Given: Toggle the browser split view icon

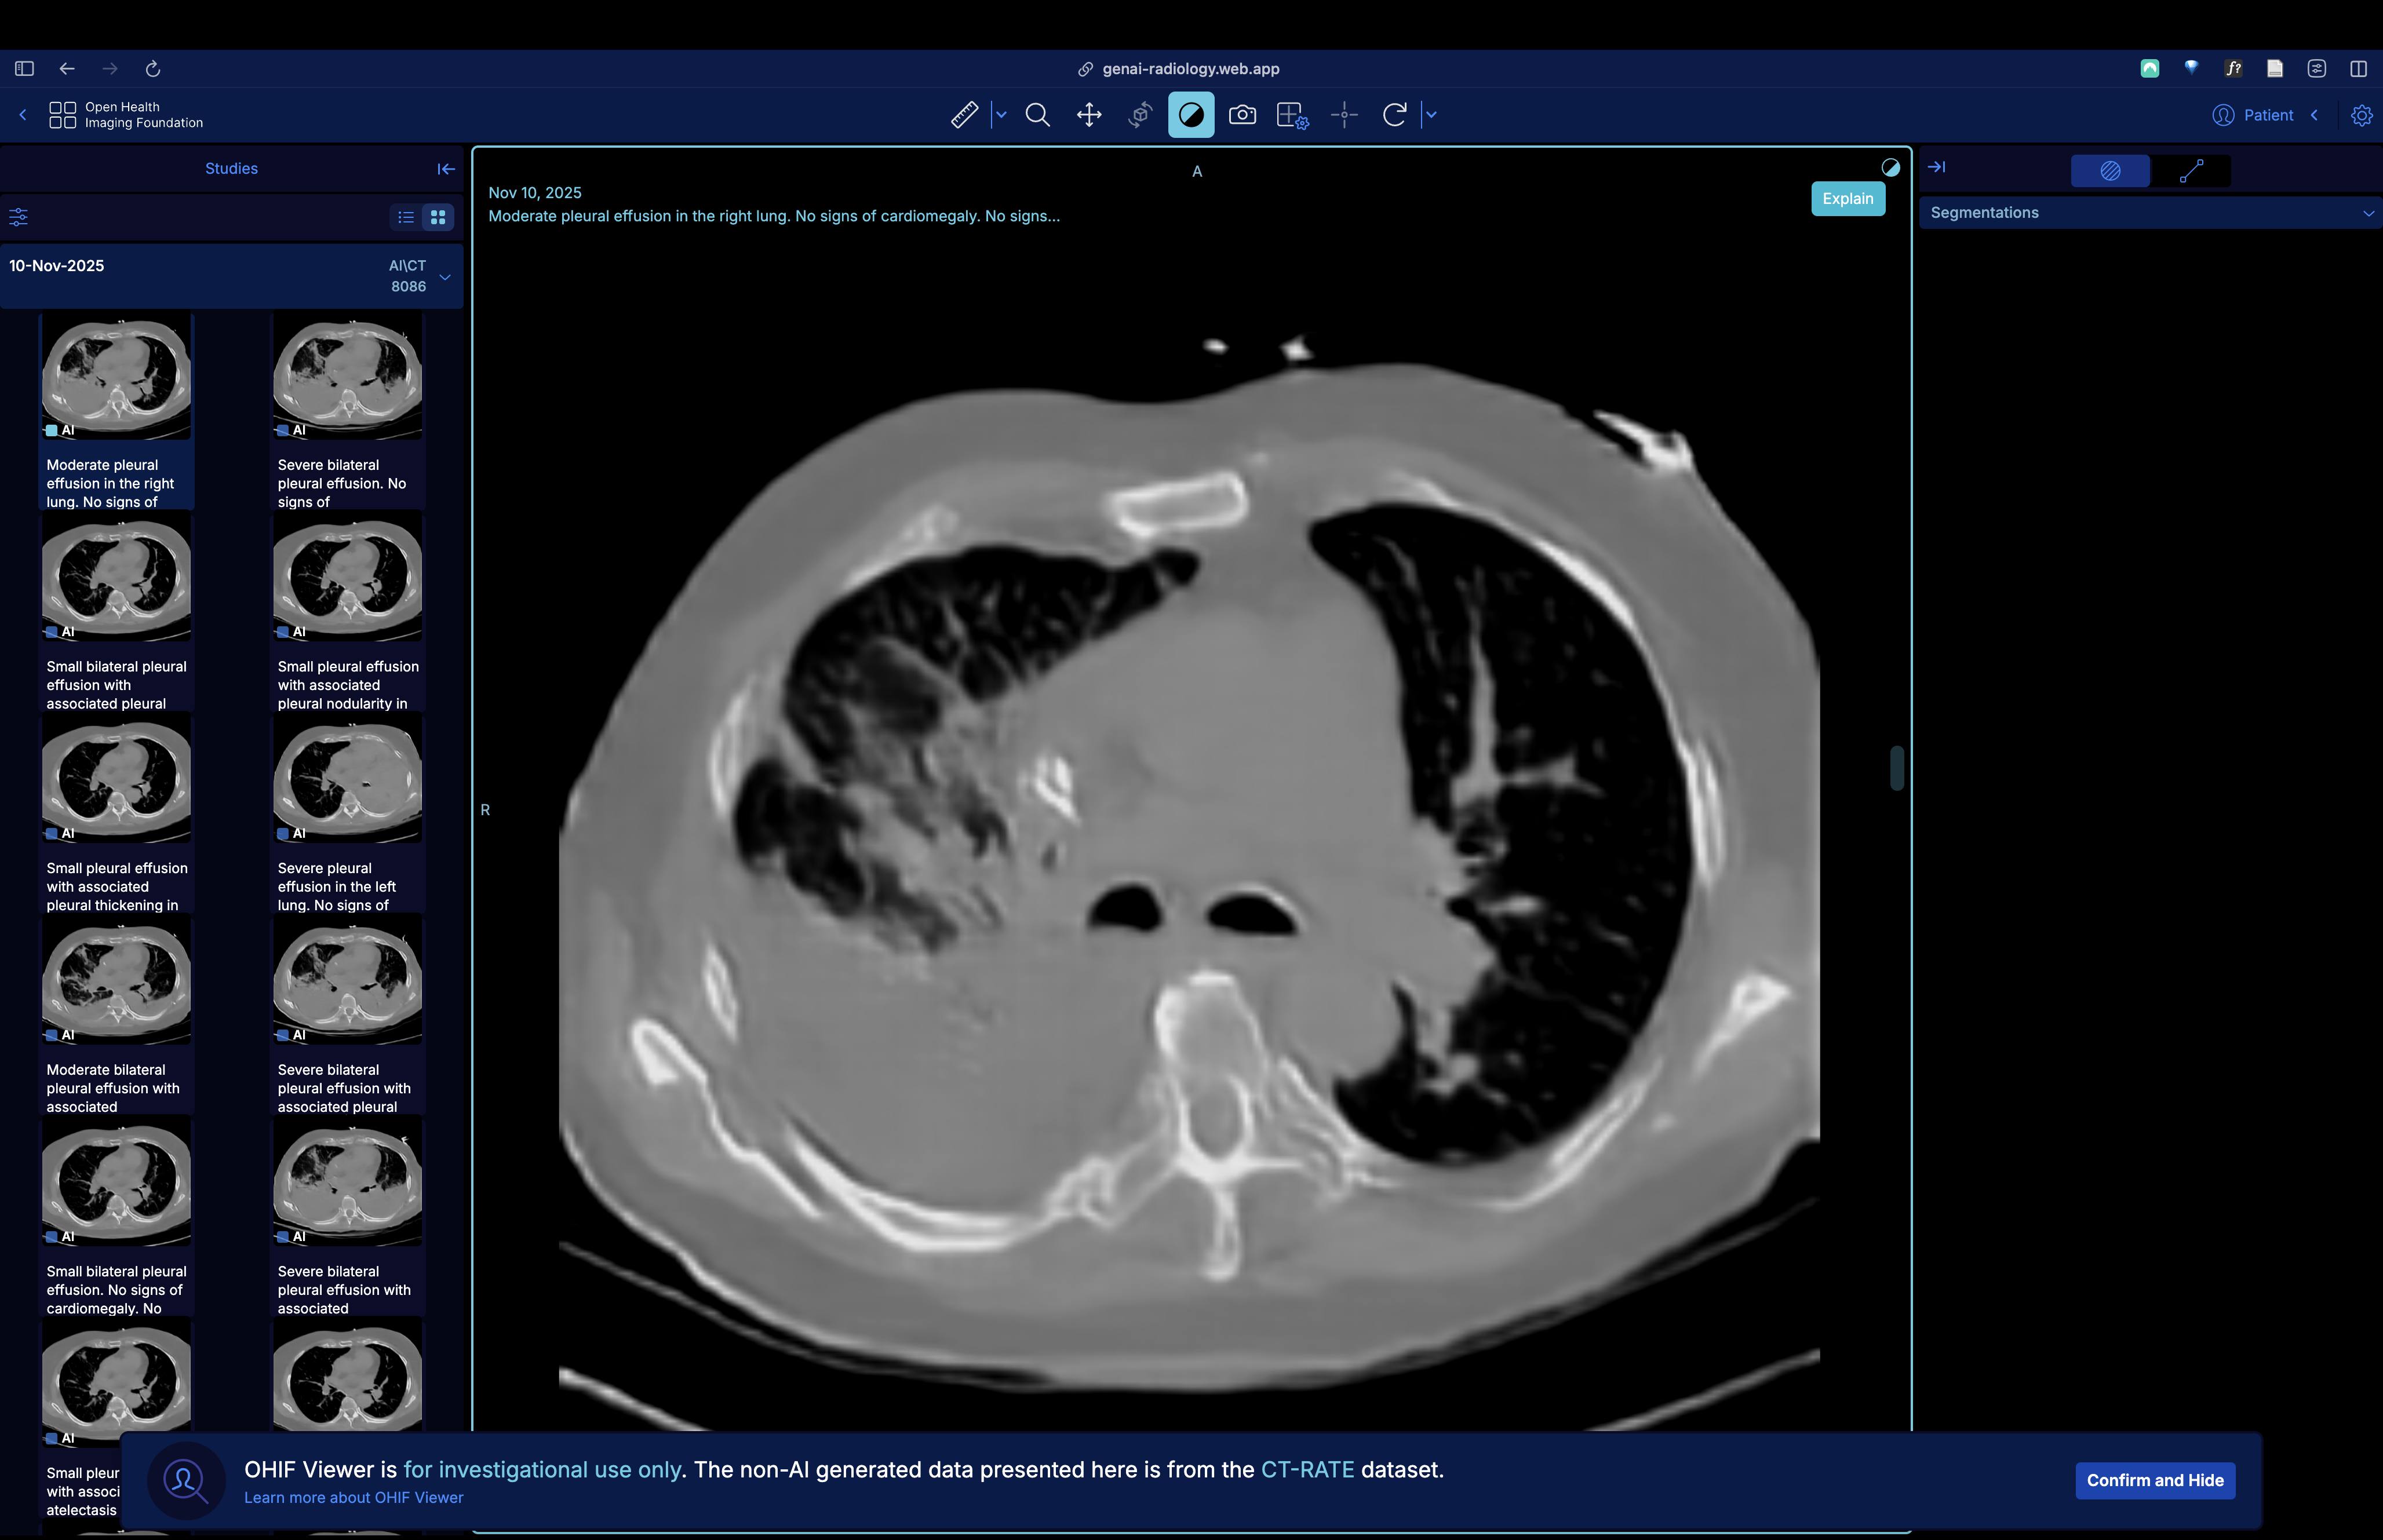Looking at the screenshot, I should coord(2358,68).
